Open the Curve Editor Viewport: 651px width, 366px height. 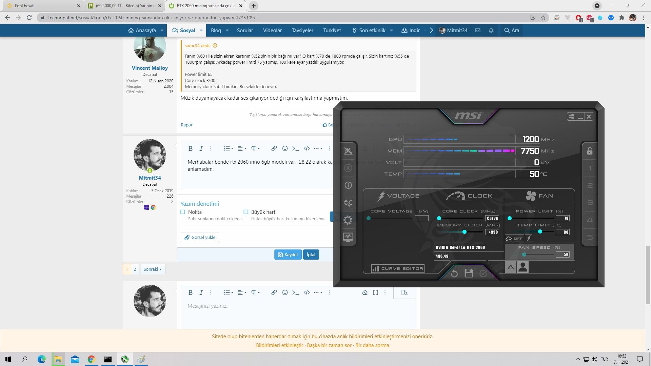398,268
